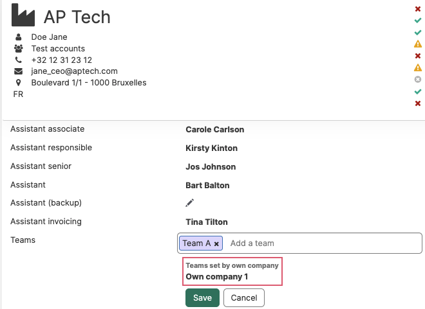
Task: Click the FR language code
Action: [18, 94]
